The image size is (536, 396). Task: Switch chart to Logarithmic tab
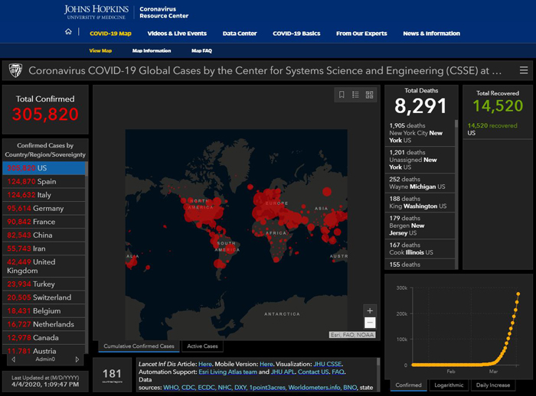pyautogui.click(x=449, y=385)
